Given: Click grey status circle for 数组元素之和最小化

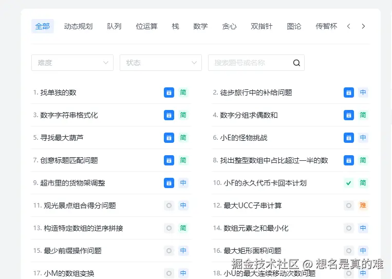Looking at the screenshot, I should [x=349, y=228].
